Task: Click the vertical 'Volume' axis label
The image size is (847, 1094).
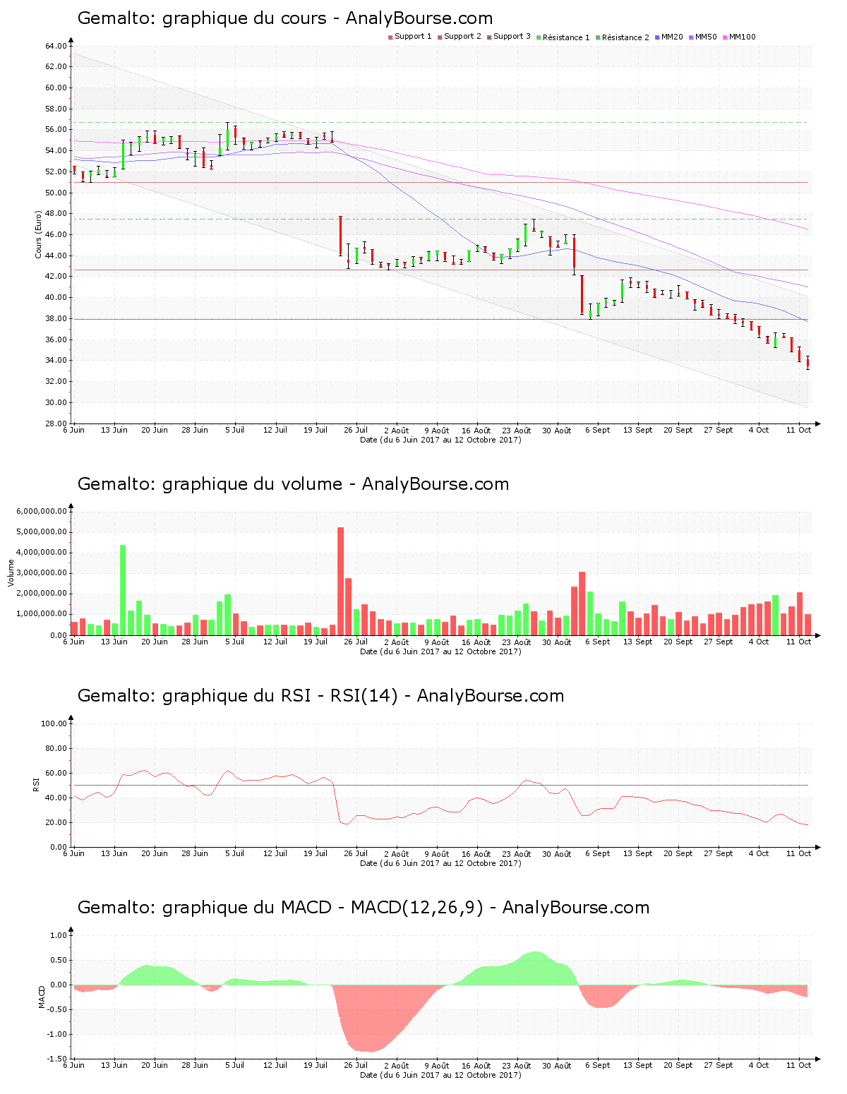Action: coord(11,572)
